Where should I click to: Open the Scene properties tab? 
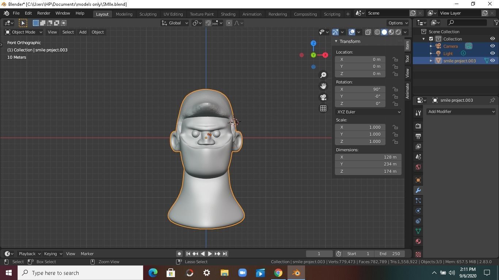(x=418, y=156)
